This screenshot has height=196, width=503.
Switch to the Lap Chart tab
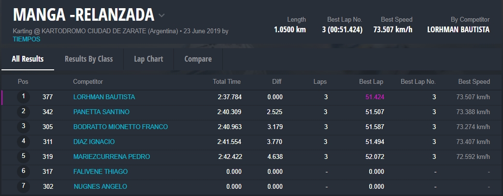148,59
